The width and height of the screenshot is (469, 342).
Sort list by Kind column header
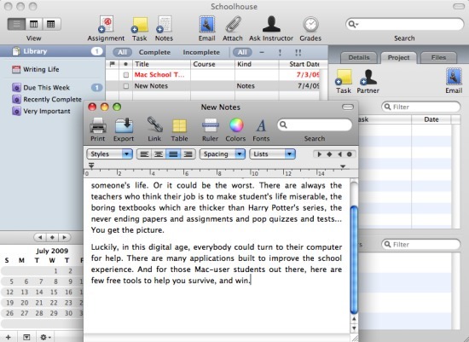click(257, 64)
